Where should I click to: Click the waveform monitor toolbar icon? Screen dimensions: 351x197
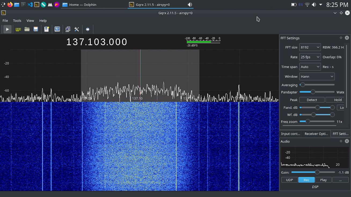57,29
